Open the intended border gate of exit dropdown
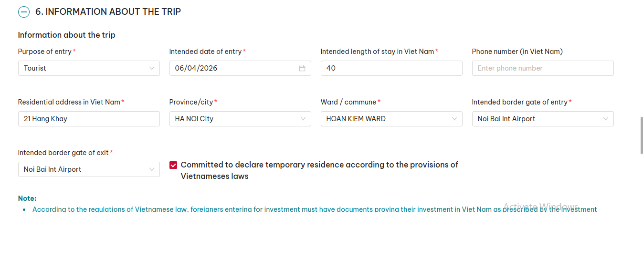The height and width of the screenshot is (271, 643). [x=81, y=169]
